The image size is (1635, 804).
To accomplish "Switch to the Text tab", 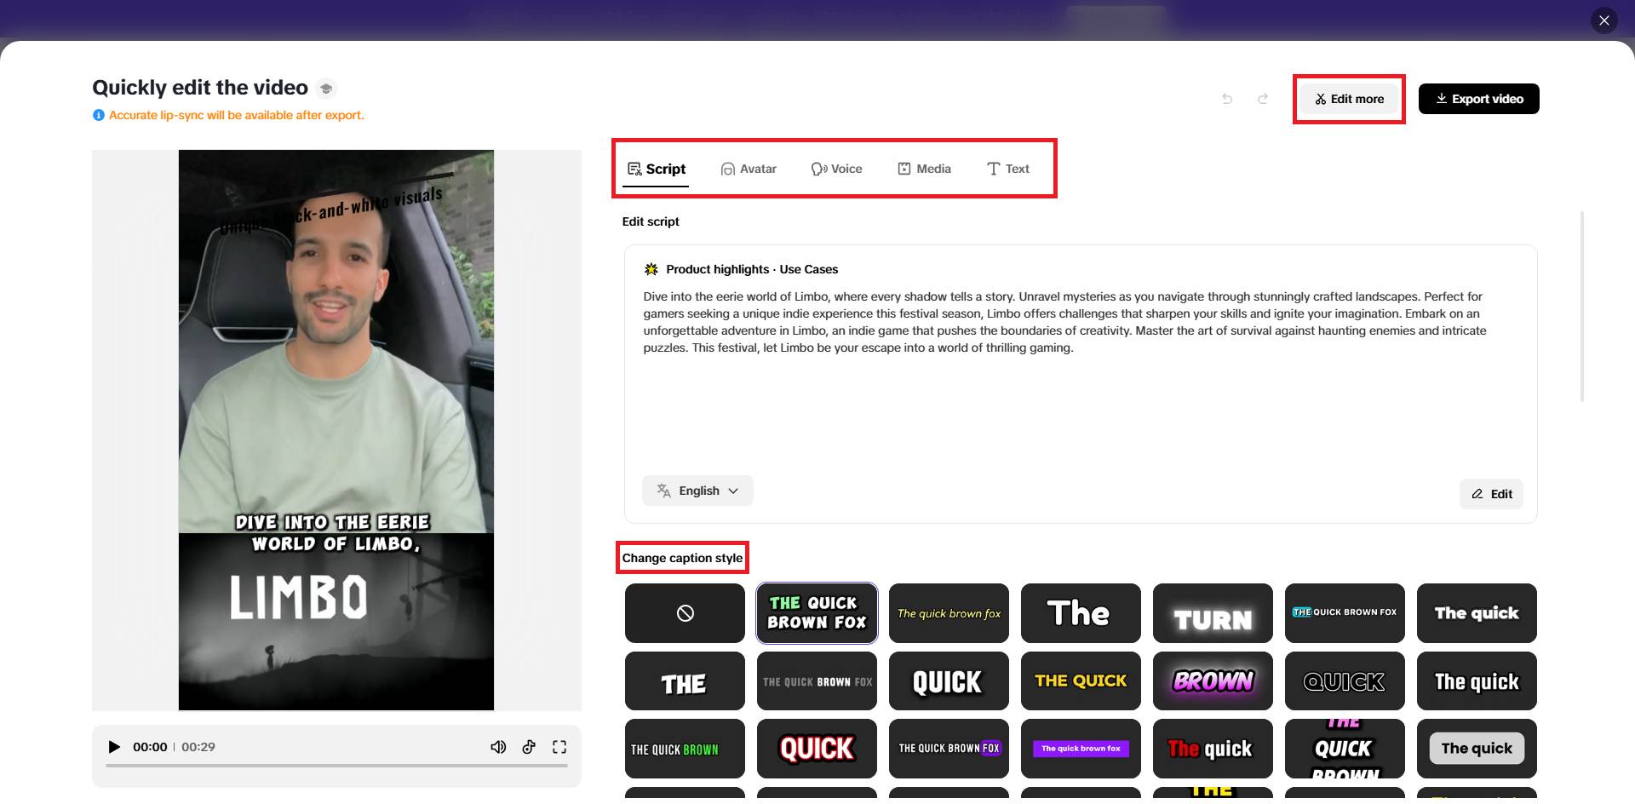I will point(1008,169).
